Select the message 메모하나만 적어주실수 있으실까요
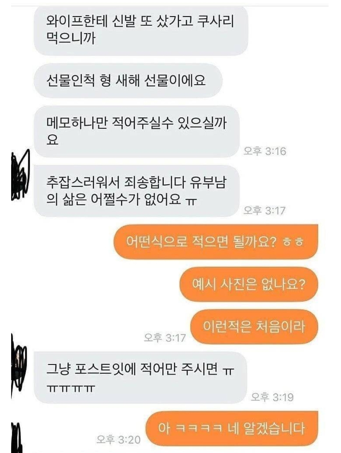Viewport: 341px width, 453px height. tap(136, 131)
